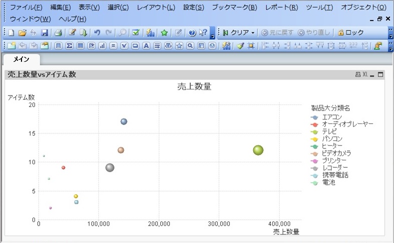Create a Slider/Calendar object
This screenshot has width=394, height=243.
pyautogui.click(x=168, y=46)
